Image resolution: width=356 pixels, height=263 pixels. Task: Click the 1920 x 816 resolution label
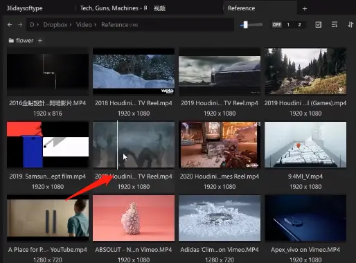pos(48,114)
